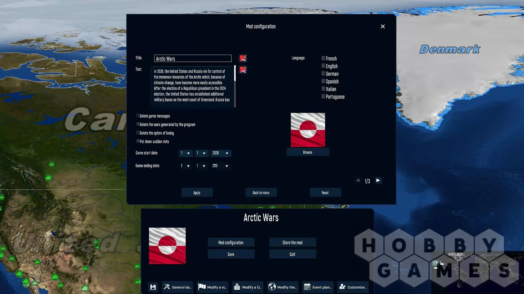
Task: Uncheck Put down sudden riots
Action: pos(138,141)
